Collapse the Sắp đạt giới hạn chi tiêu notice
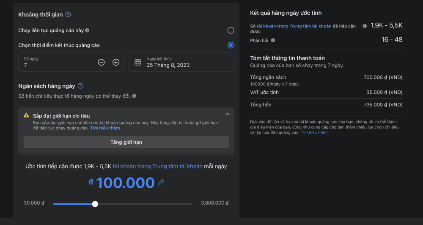The image size is (423, 225). [x=228, y=114]
